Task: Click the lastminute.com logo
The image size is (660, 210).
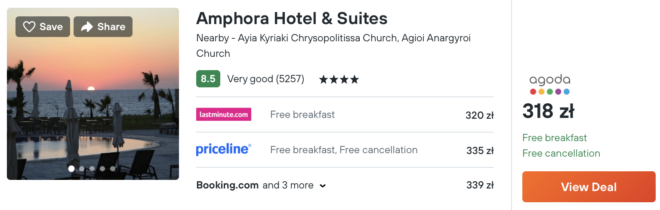Action: [223, 114]
